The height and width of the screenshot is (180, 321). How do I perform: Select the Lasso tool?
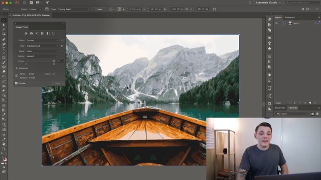click(4, 34)
